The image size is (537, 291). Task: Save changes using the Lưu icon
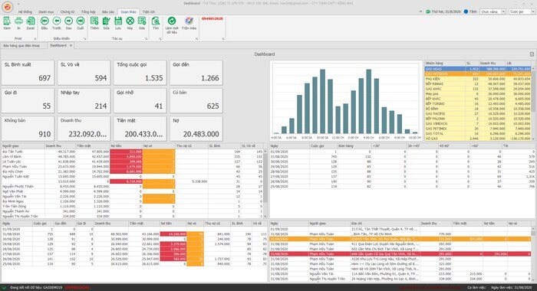118,23
